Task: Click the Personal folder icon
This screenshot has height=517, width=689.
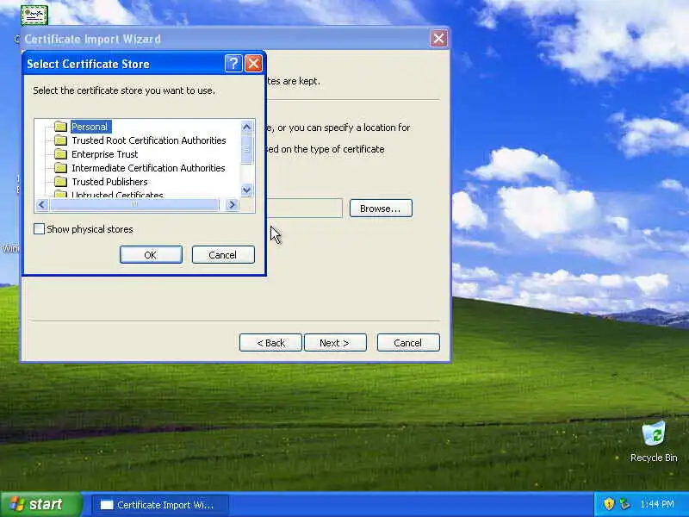Action: pos(60,127)
